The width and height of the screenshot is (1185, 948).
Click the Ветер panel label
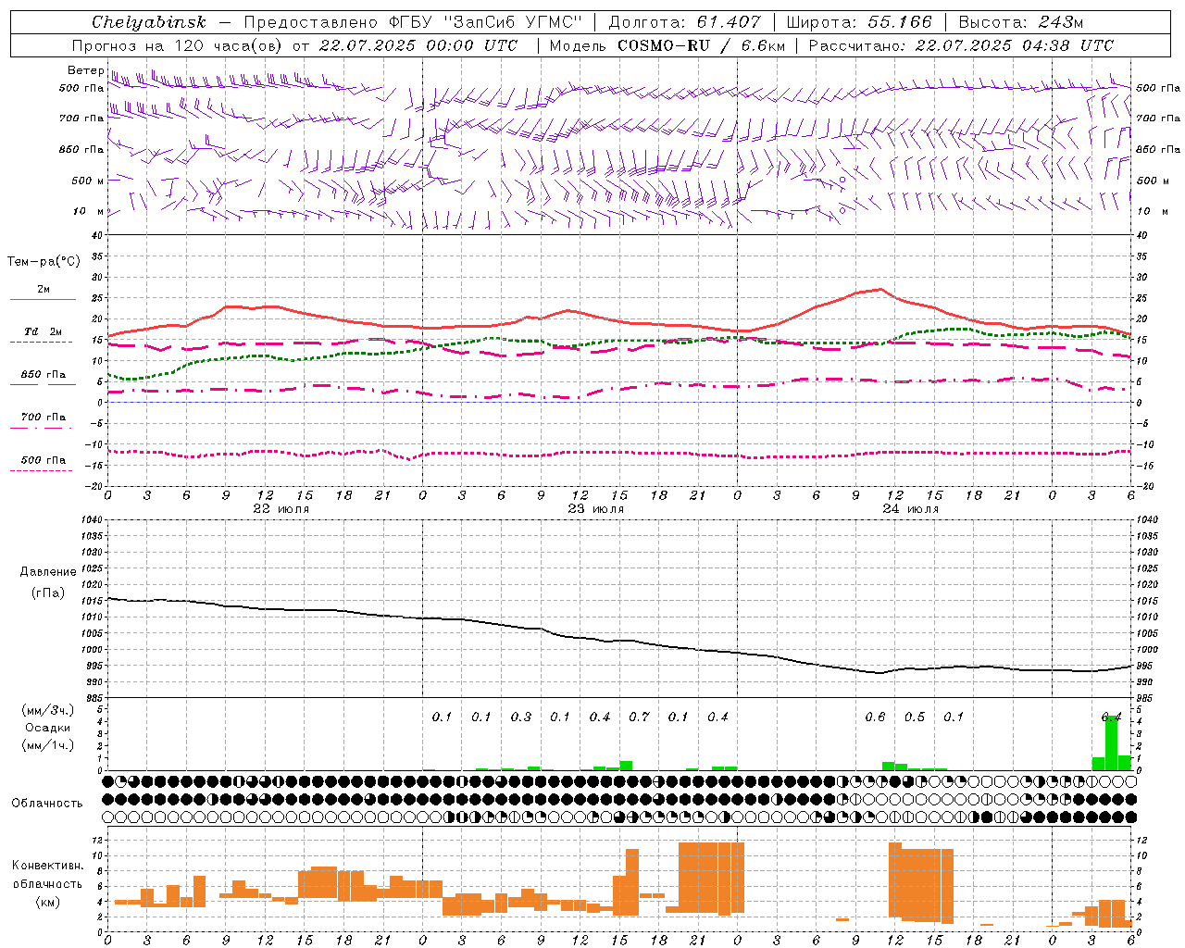click(x=85, y=70)
